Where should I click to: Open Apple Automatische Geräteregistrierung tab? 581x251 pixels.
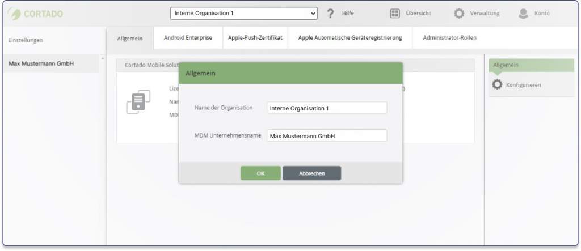[350, 38]
